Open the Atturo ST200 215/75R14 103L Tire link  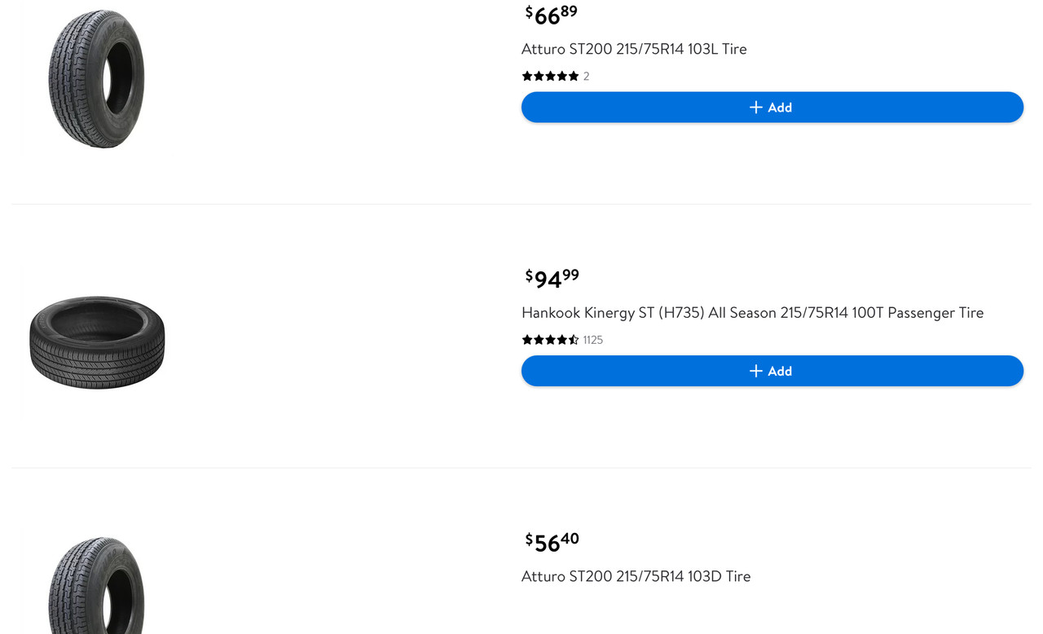pos(634,49)
